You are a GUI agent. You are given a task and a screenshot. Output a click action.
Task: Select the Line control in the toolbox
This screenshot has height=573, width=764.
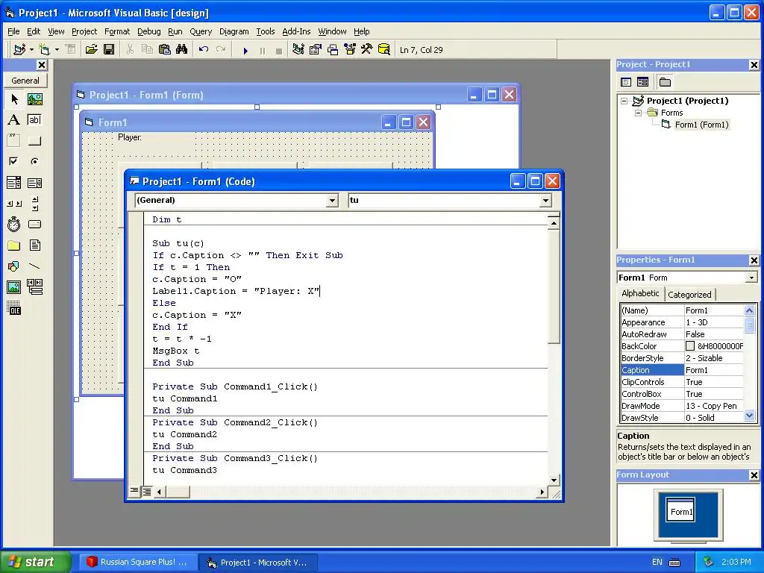34,266
